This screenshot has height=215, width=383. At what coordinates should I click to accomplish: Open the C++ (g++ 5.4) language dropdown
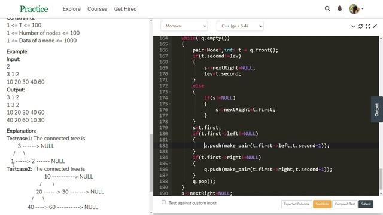click(240, 26)
